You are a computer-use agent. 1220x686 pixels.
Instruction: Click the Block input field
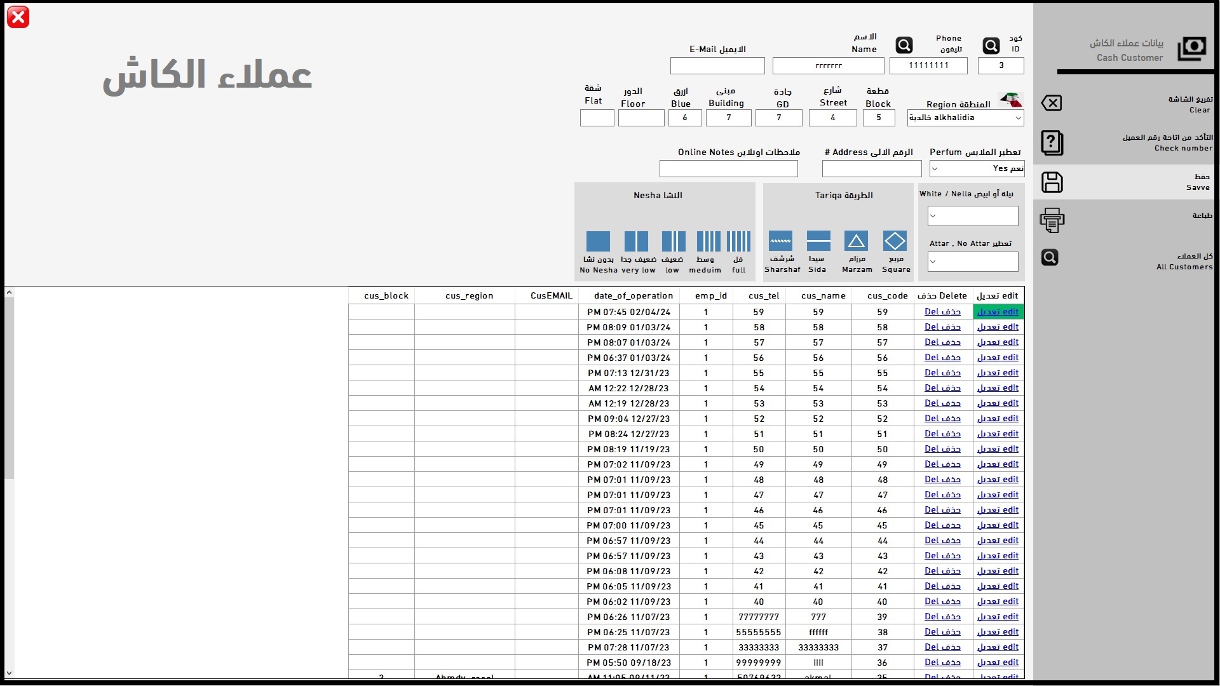pyautogui.click(x=879, y=118)
